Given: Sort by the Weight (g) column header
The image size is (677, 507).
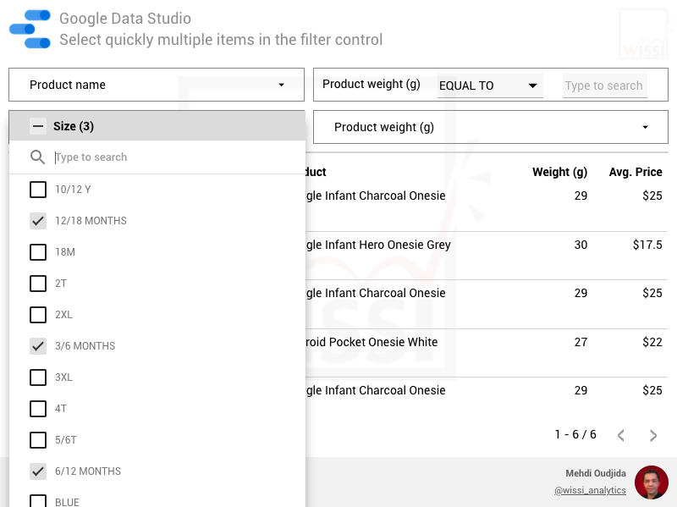Looking at the screenshot, I should [x=559, y=172].
